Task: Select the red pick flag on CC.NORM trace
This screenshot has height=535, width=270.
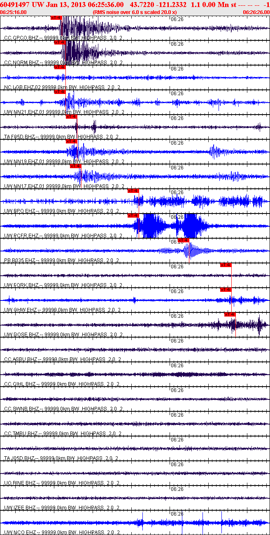Action: pyautogui.click(x=60, y=42)
